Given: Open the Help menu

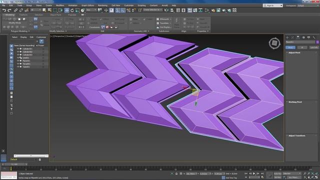Looking at the screenshot, I should [174, 5].
